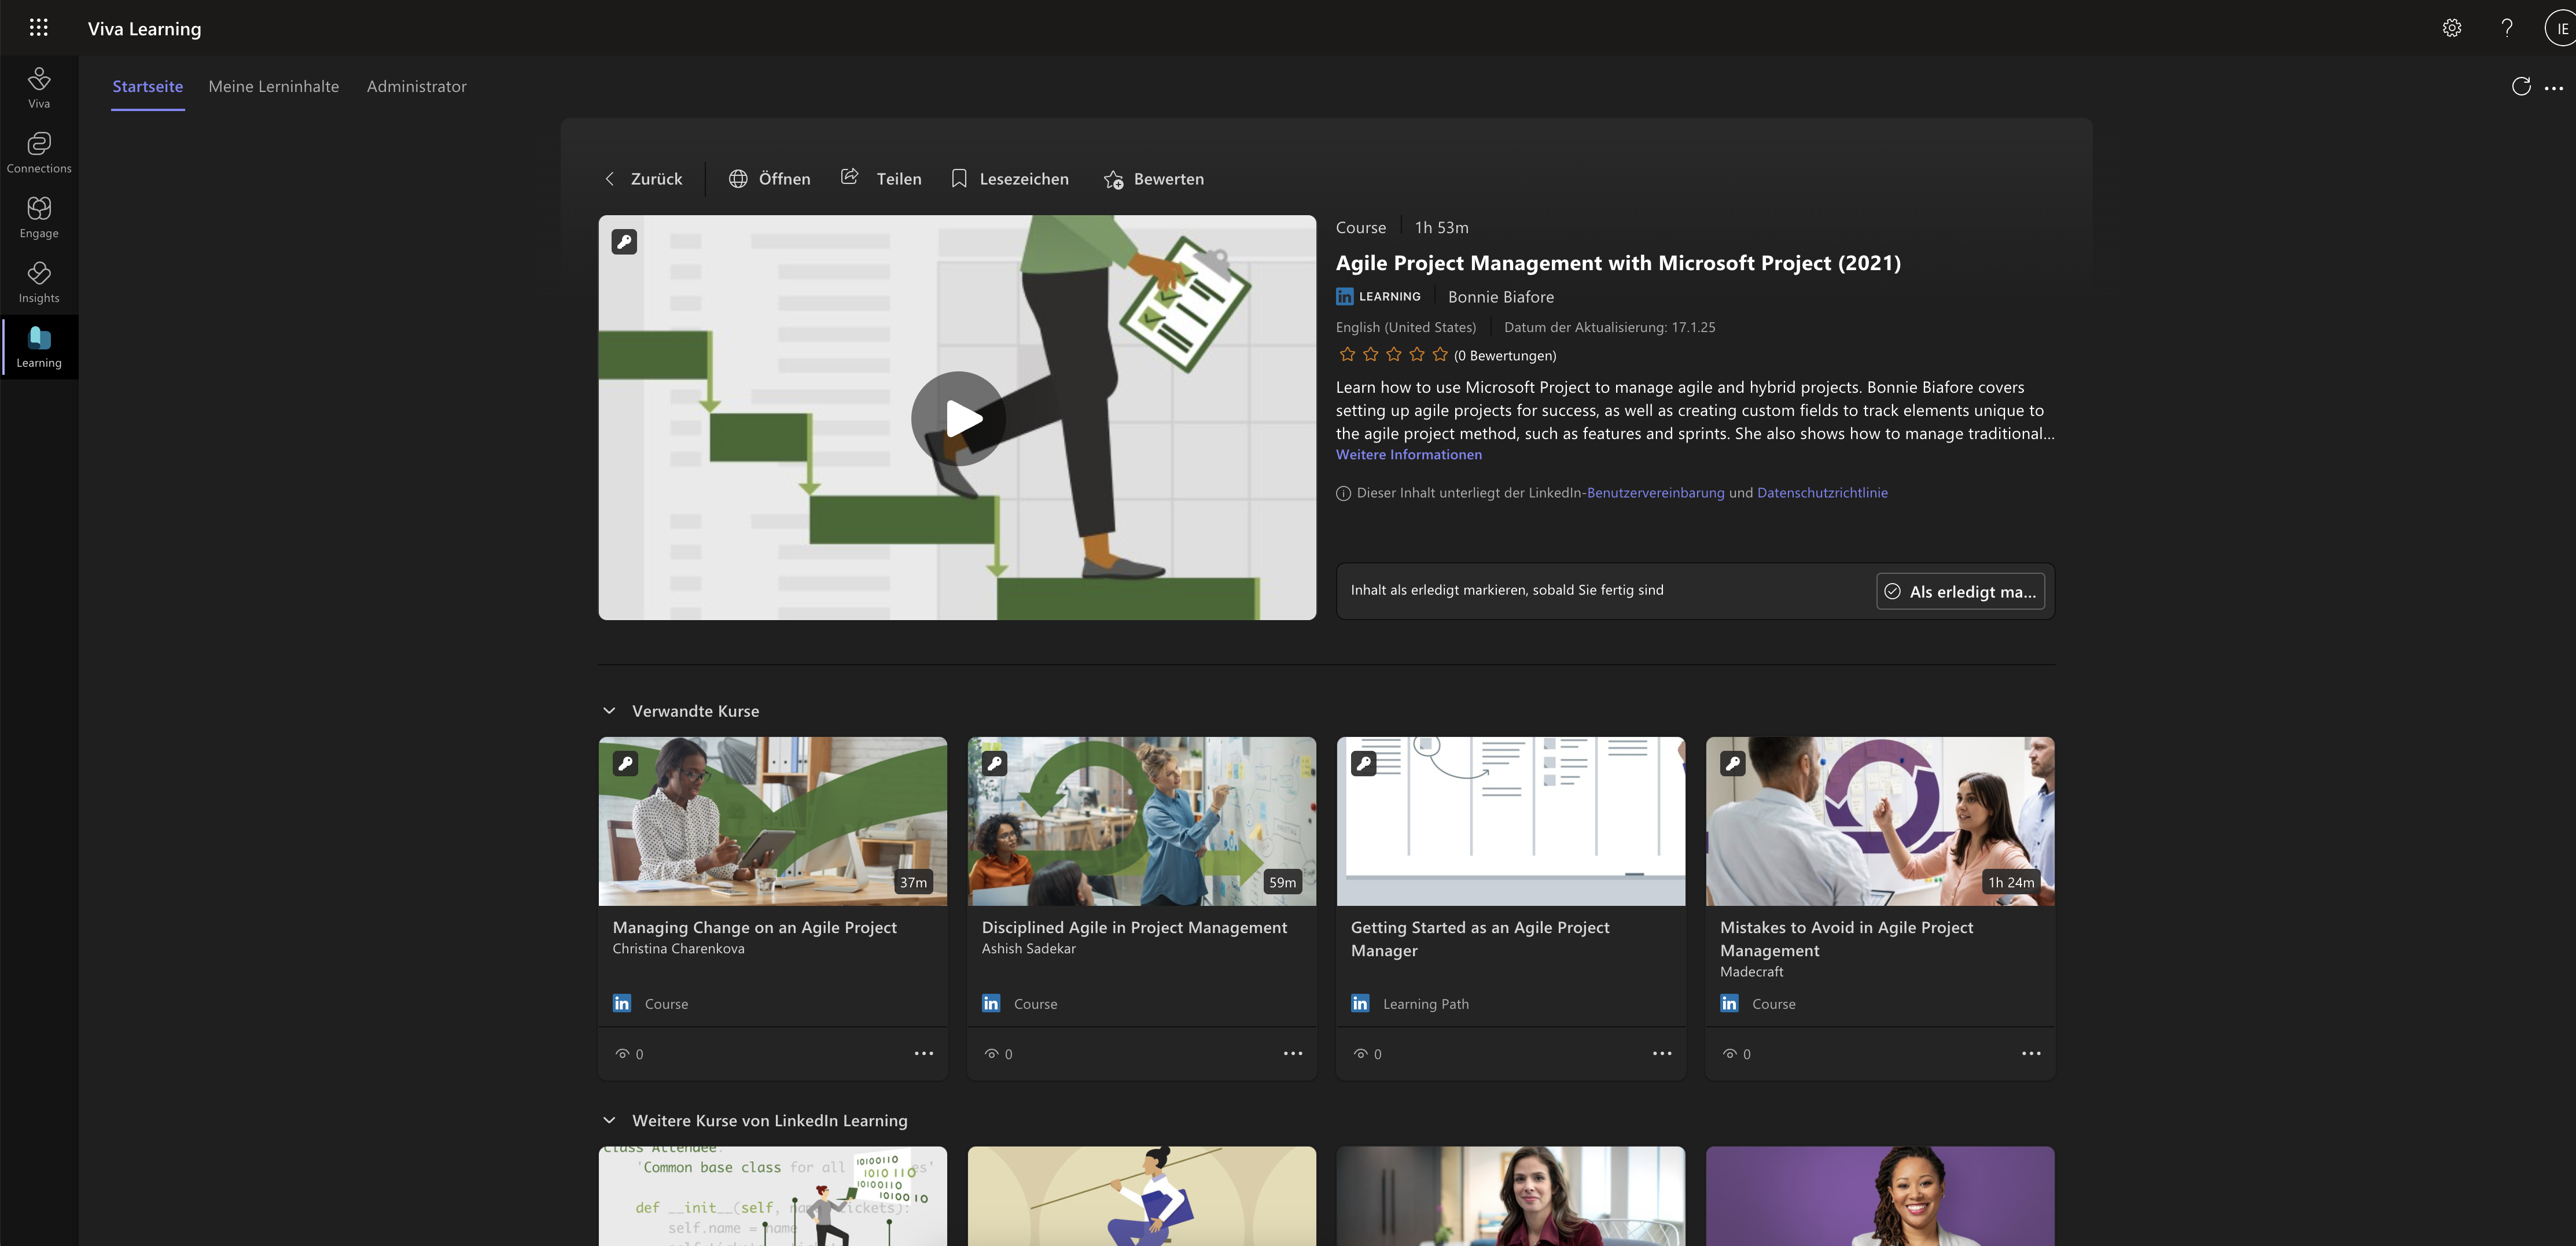Open Viva Engage from sidebar

tap(39, 218)
